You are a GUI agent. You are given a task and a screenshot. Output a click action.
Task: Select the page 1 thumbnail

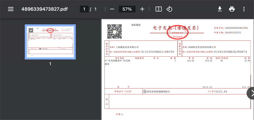coord(50,42)
